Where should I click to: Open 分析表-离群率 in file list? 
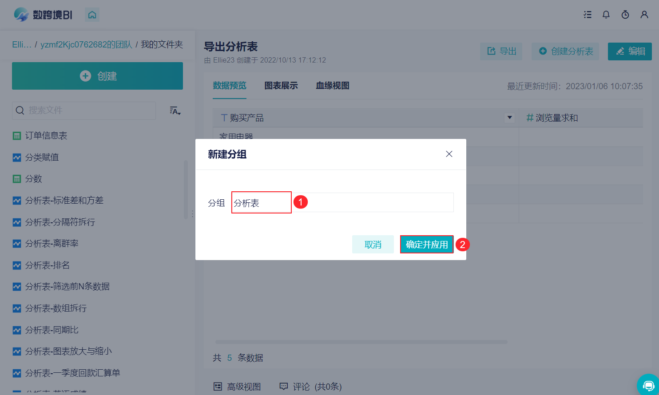tap(52, 244)
